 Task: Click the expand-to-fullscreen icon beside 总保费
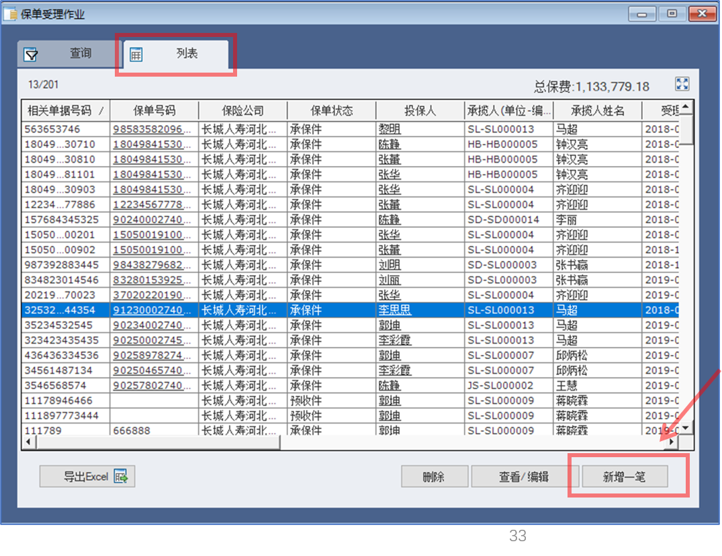[x=682, y=84]
